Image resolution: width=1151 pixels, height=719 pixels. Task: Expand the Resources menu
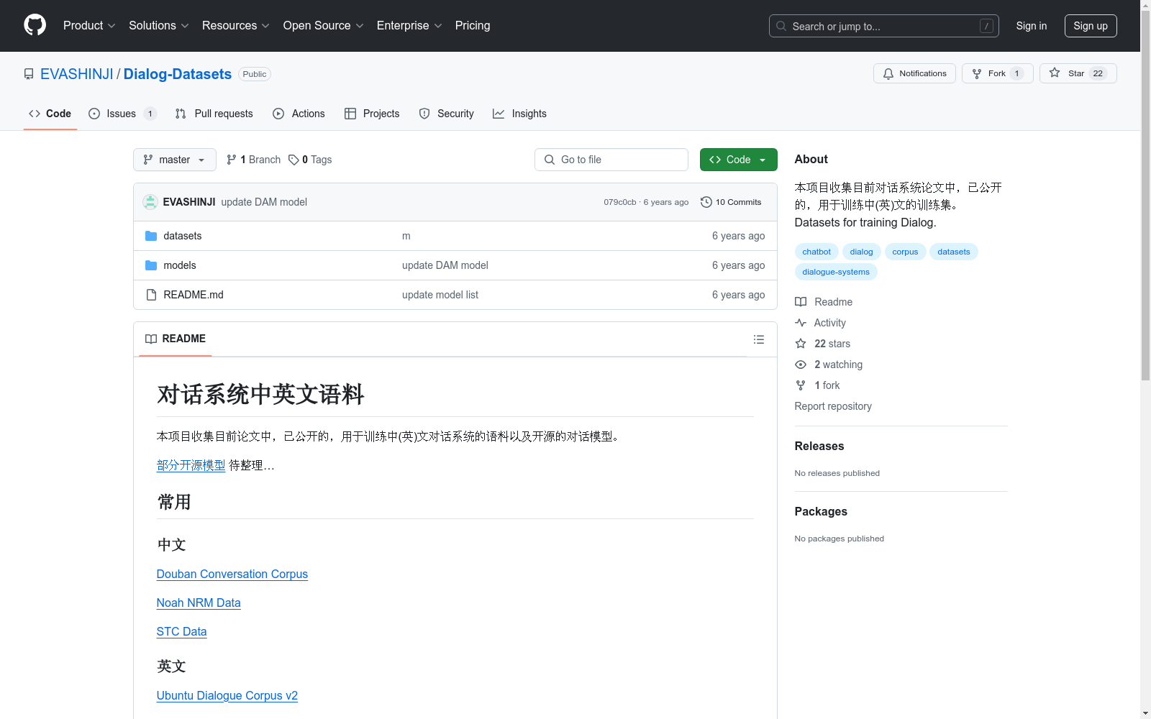pos(236,25)
